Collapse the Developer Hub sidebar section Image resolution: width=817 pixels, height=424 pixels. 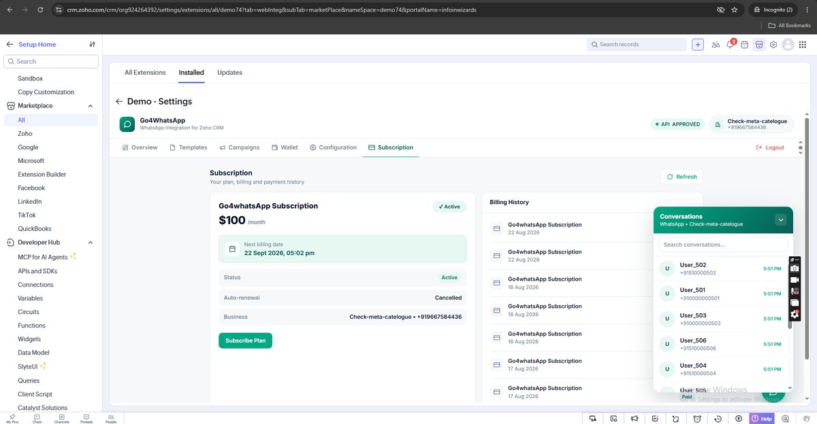pos(91,243)
